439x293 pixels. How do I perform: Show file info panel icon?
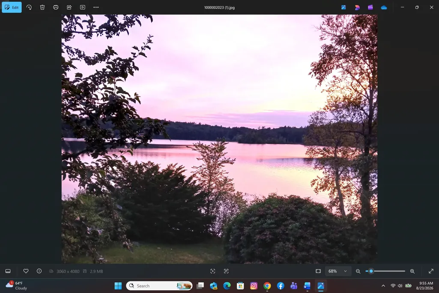point(39,271)
